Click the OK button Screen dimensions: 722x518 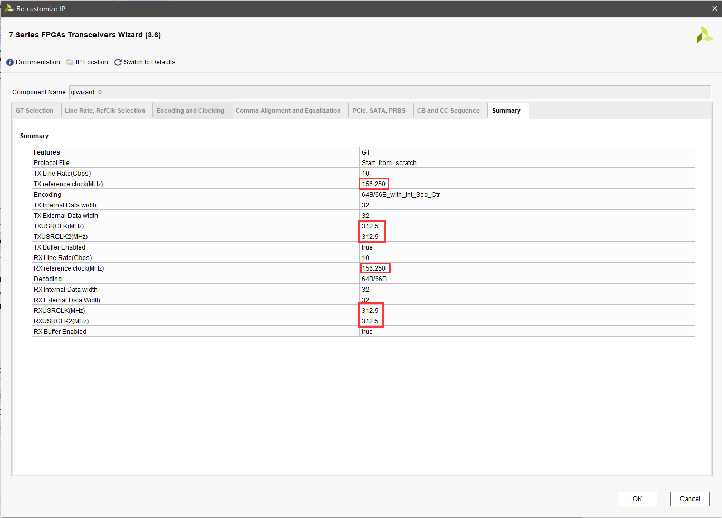(637, 499)
